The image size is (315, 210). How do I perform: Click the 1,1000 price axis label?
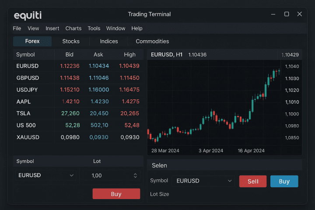coord(292,114)
